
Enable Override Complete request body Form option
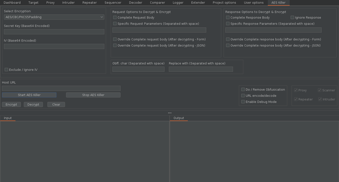115,39
